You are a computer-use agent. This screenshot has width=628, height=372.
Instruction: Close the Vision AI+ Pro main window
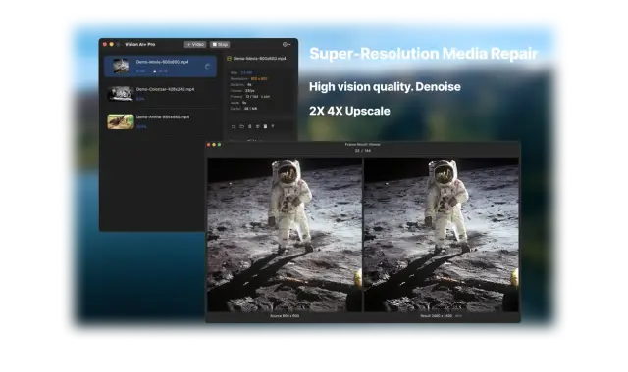tap(105, 44)
